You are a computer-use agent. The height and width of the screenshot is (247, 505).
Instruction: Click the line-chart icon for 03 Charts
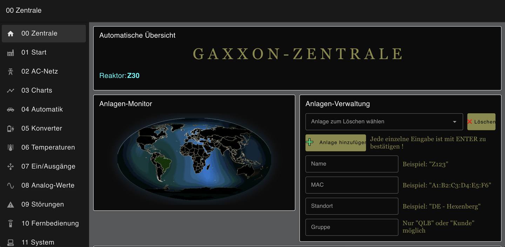[x=11, y=91]
